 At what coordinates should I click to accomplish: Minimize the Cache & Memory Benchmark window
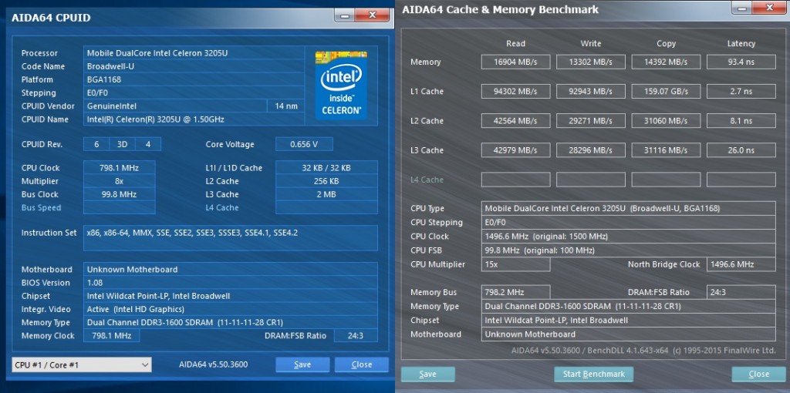(x=740, y=8)
